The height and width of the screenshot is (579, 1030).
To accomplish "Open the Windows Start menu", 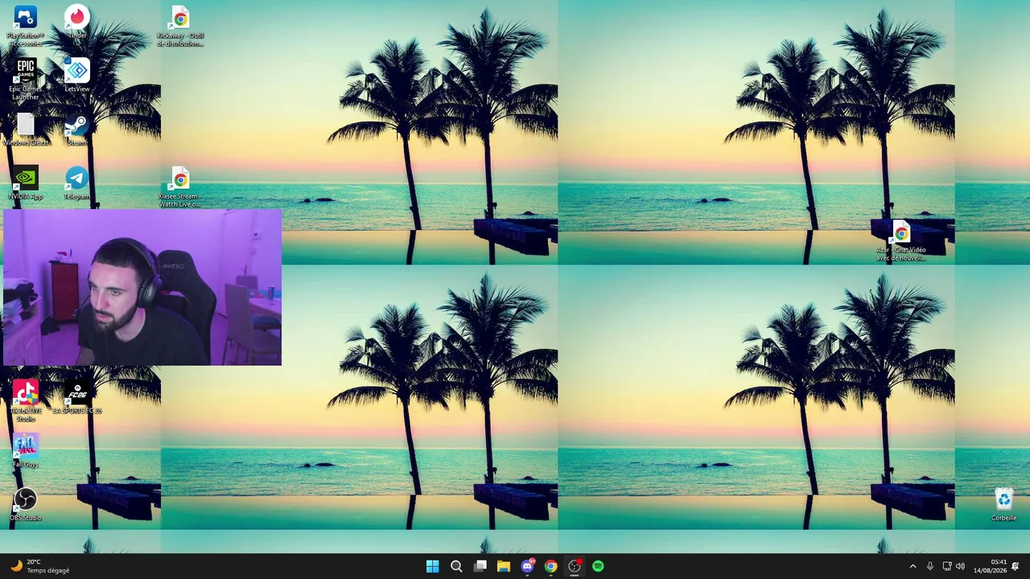I will click(x=432, y=566).
